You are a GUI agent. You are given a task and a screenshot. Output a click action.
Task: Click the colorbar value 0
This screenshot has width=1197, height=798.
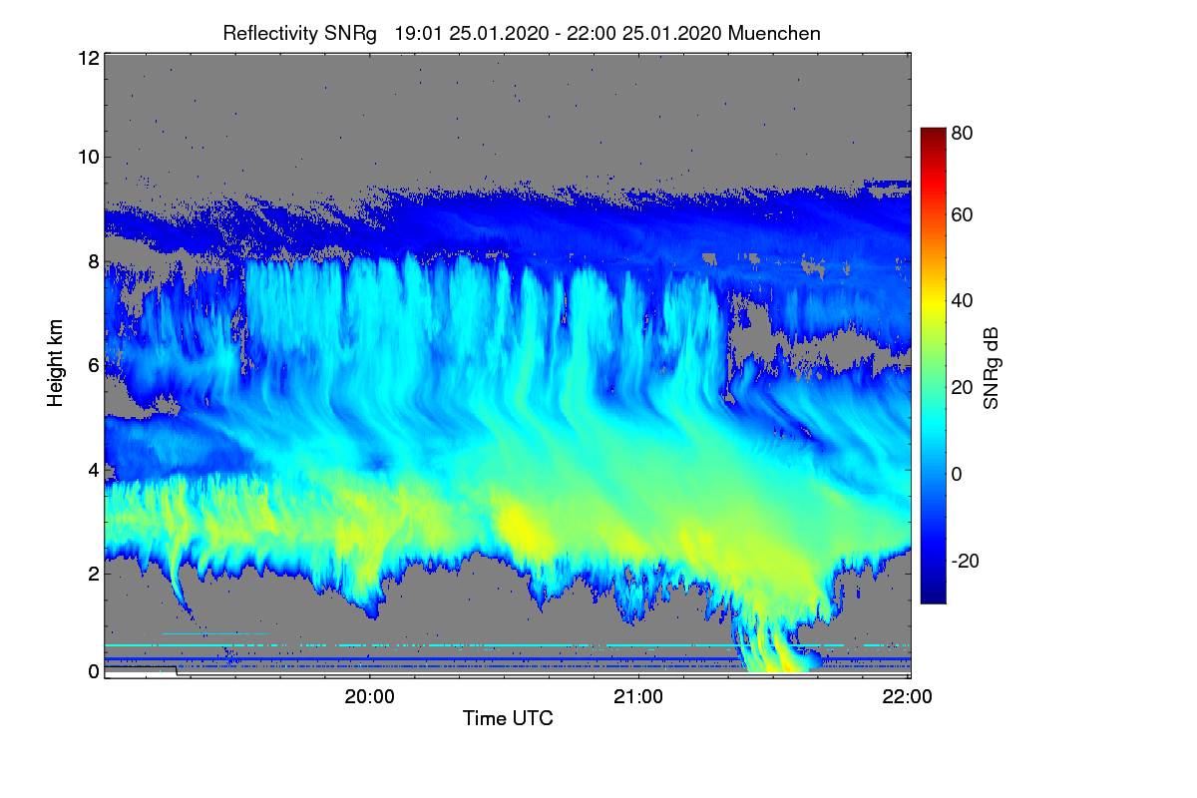tap(957, 474)
